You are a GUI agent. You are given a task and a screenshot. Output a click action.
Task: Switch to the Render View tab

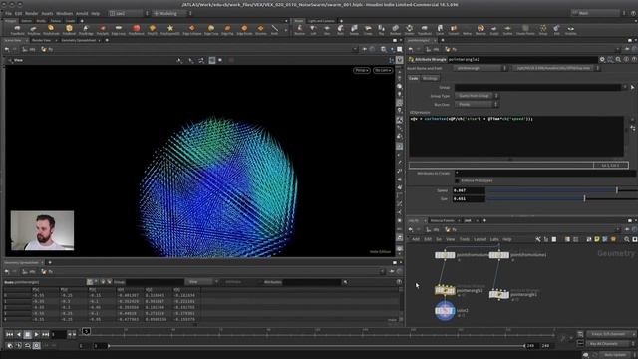pyautogui.click(x=41, y=40)
